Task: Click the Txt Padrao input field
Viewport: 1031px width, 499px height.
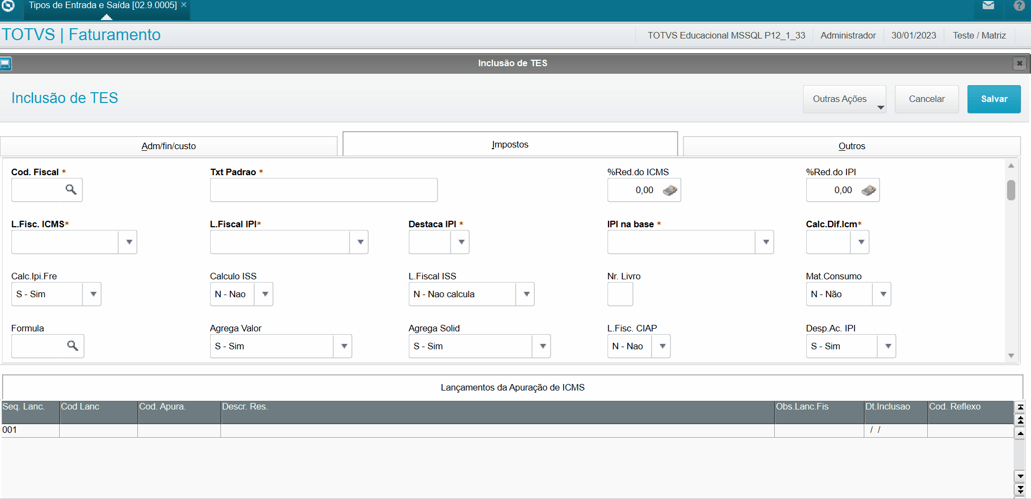Action: tap(324, 190)
